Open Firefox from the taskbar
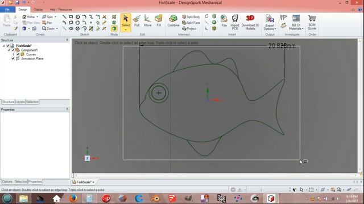This screenshot has width=364, height=204. (x=73, y=198)
